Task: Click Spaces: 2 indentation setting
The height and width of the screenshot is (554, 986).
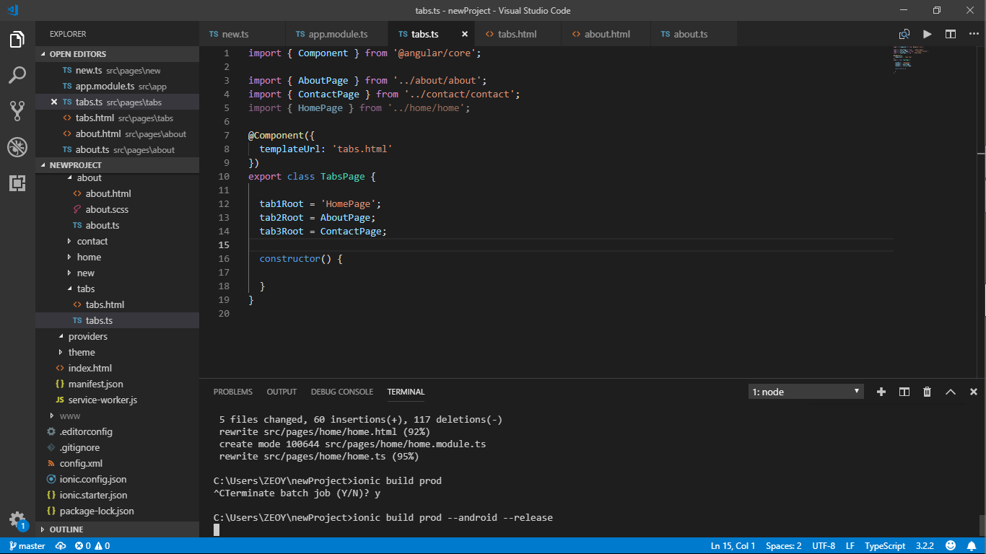Action: tap(783, 546)
